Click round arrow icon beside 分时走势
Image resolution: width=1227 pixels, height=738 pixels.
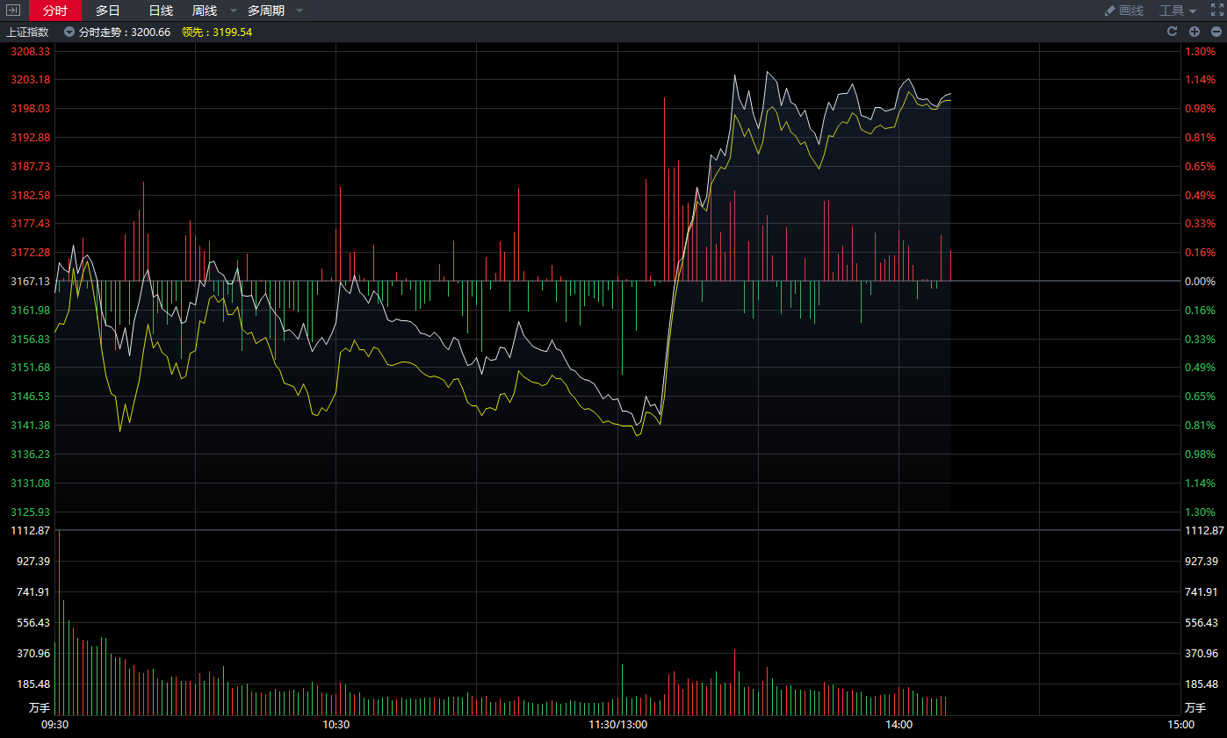pyautogui.click(x=69, y=32)
